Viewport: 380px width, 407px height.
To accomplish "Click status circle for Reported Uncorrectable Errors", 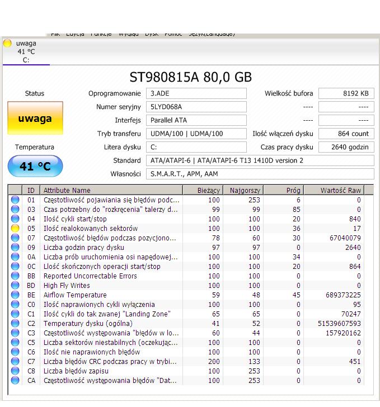I will coord(15,276).
